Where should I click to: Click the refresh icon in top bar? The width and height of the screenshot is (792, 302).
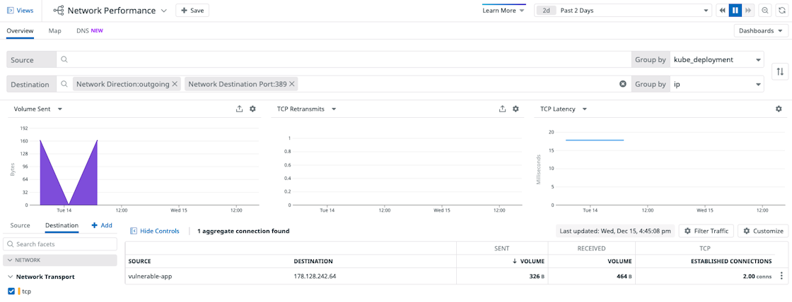click(781, 11)
